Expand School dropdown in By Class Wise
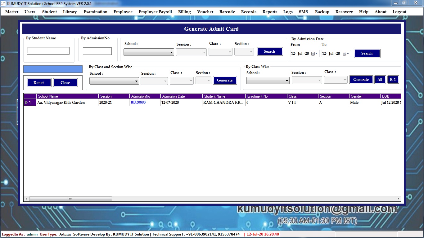424x238 pixels. click(268, 81)
